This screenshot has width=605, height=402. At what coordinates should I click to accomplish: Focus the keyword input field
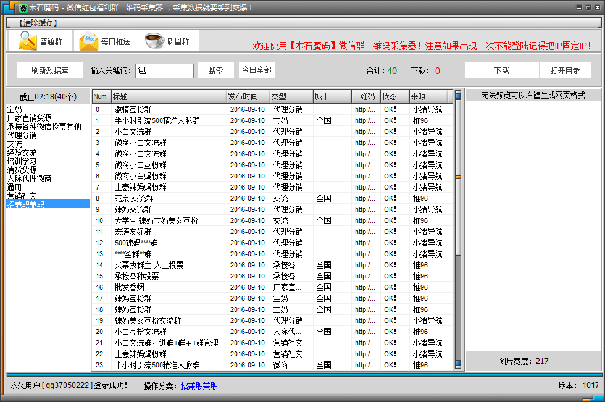tap(164, 70)
